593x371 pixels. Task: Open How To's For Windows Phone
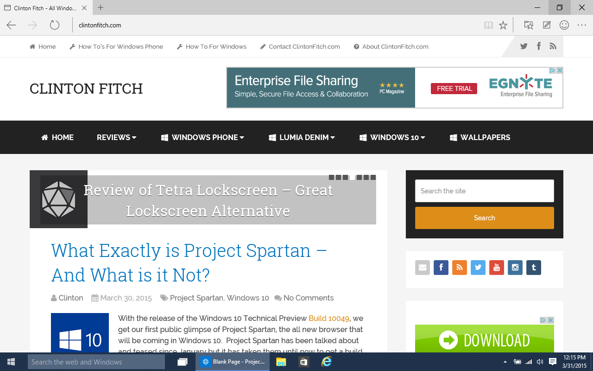116,46
